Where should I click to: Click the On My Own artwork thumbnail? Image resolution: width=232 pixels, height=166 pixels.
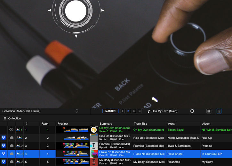(x=94, y=130)
